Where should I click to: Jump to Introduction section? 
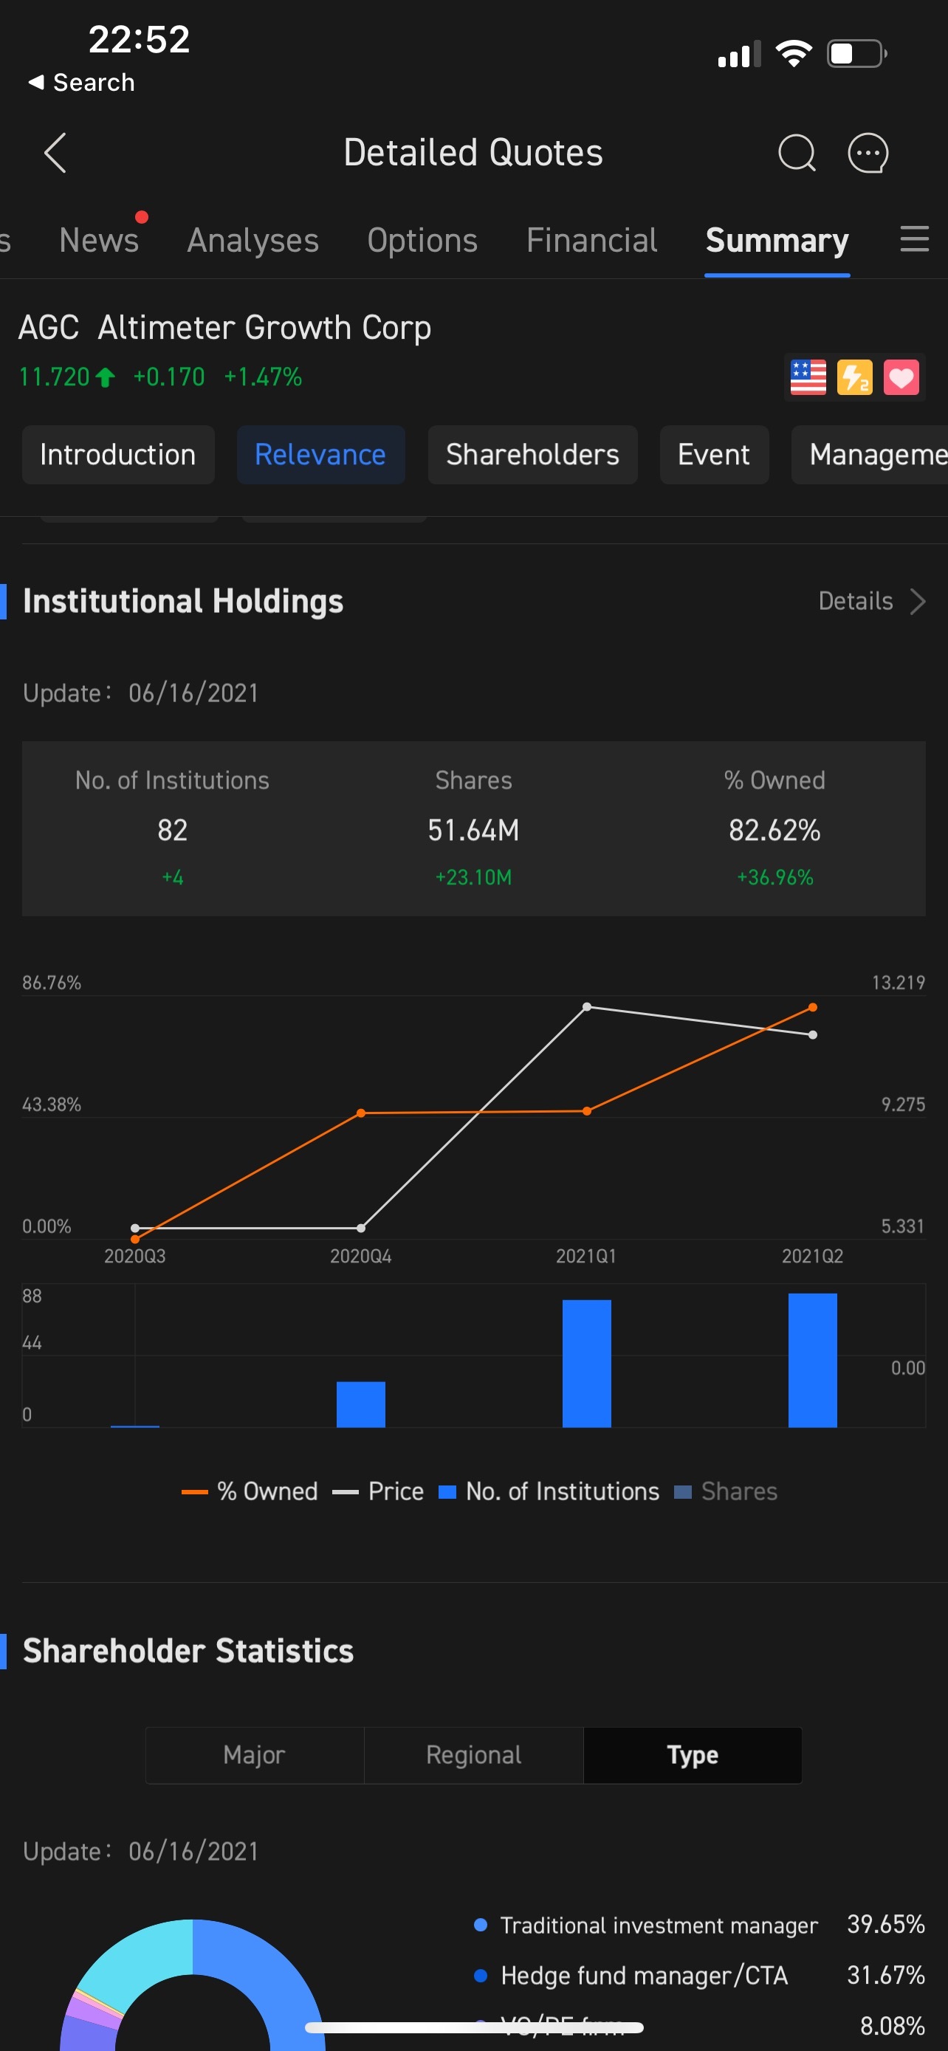118,455
